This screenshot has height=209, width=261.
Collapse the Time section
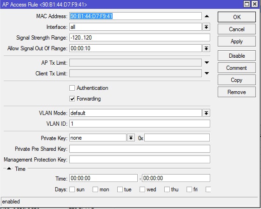[9, 169]
